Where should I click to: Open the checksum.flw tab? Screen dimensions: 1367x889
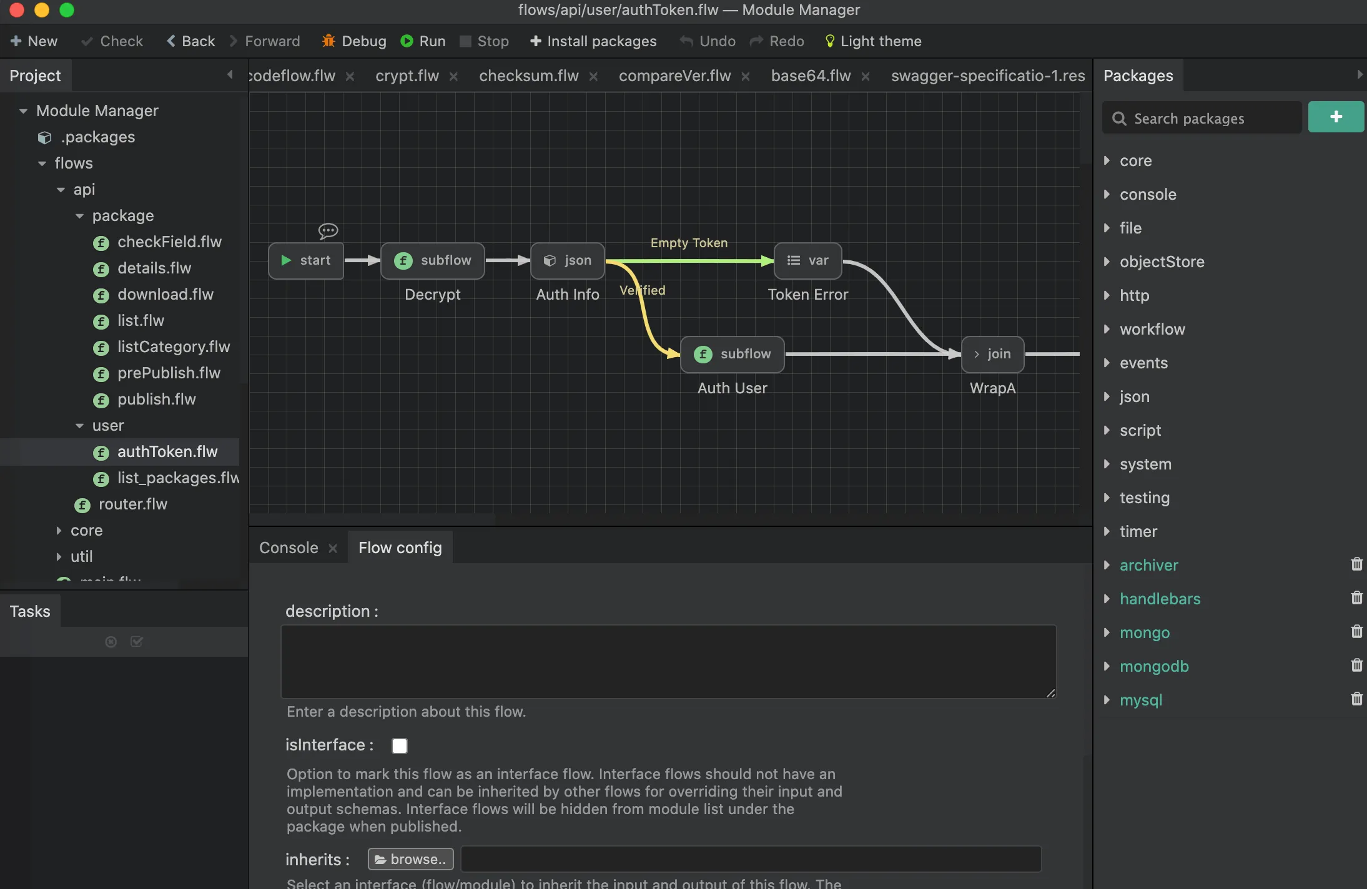click(528, 76)
